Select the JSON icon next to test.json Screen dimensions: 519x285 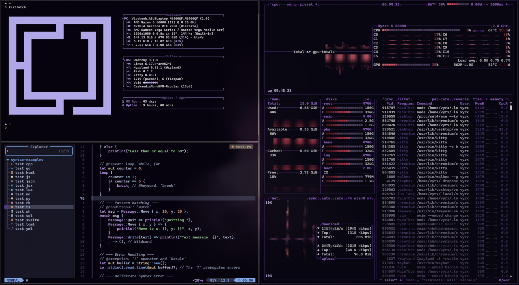coord(12,181)
